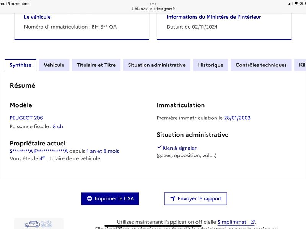Screen dimensions: 306x229
Task: Click the external link icon after Simplimmat
Action: click(252, 222)
